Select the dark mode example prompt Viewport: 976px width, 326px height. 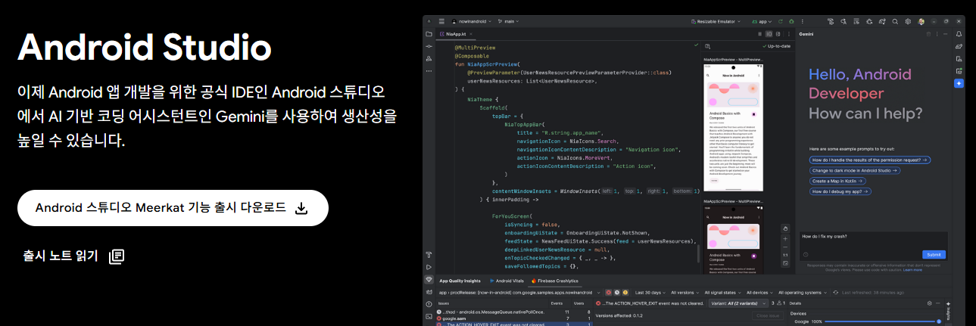pos(856,171)
